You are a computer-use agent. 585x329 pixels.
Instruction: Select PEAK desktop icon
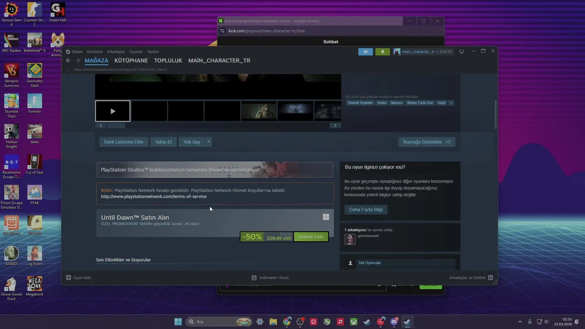tap(34, 195)
